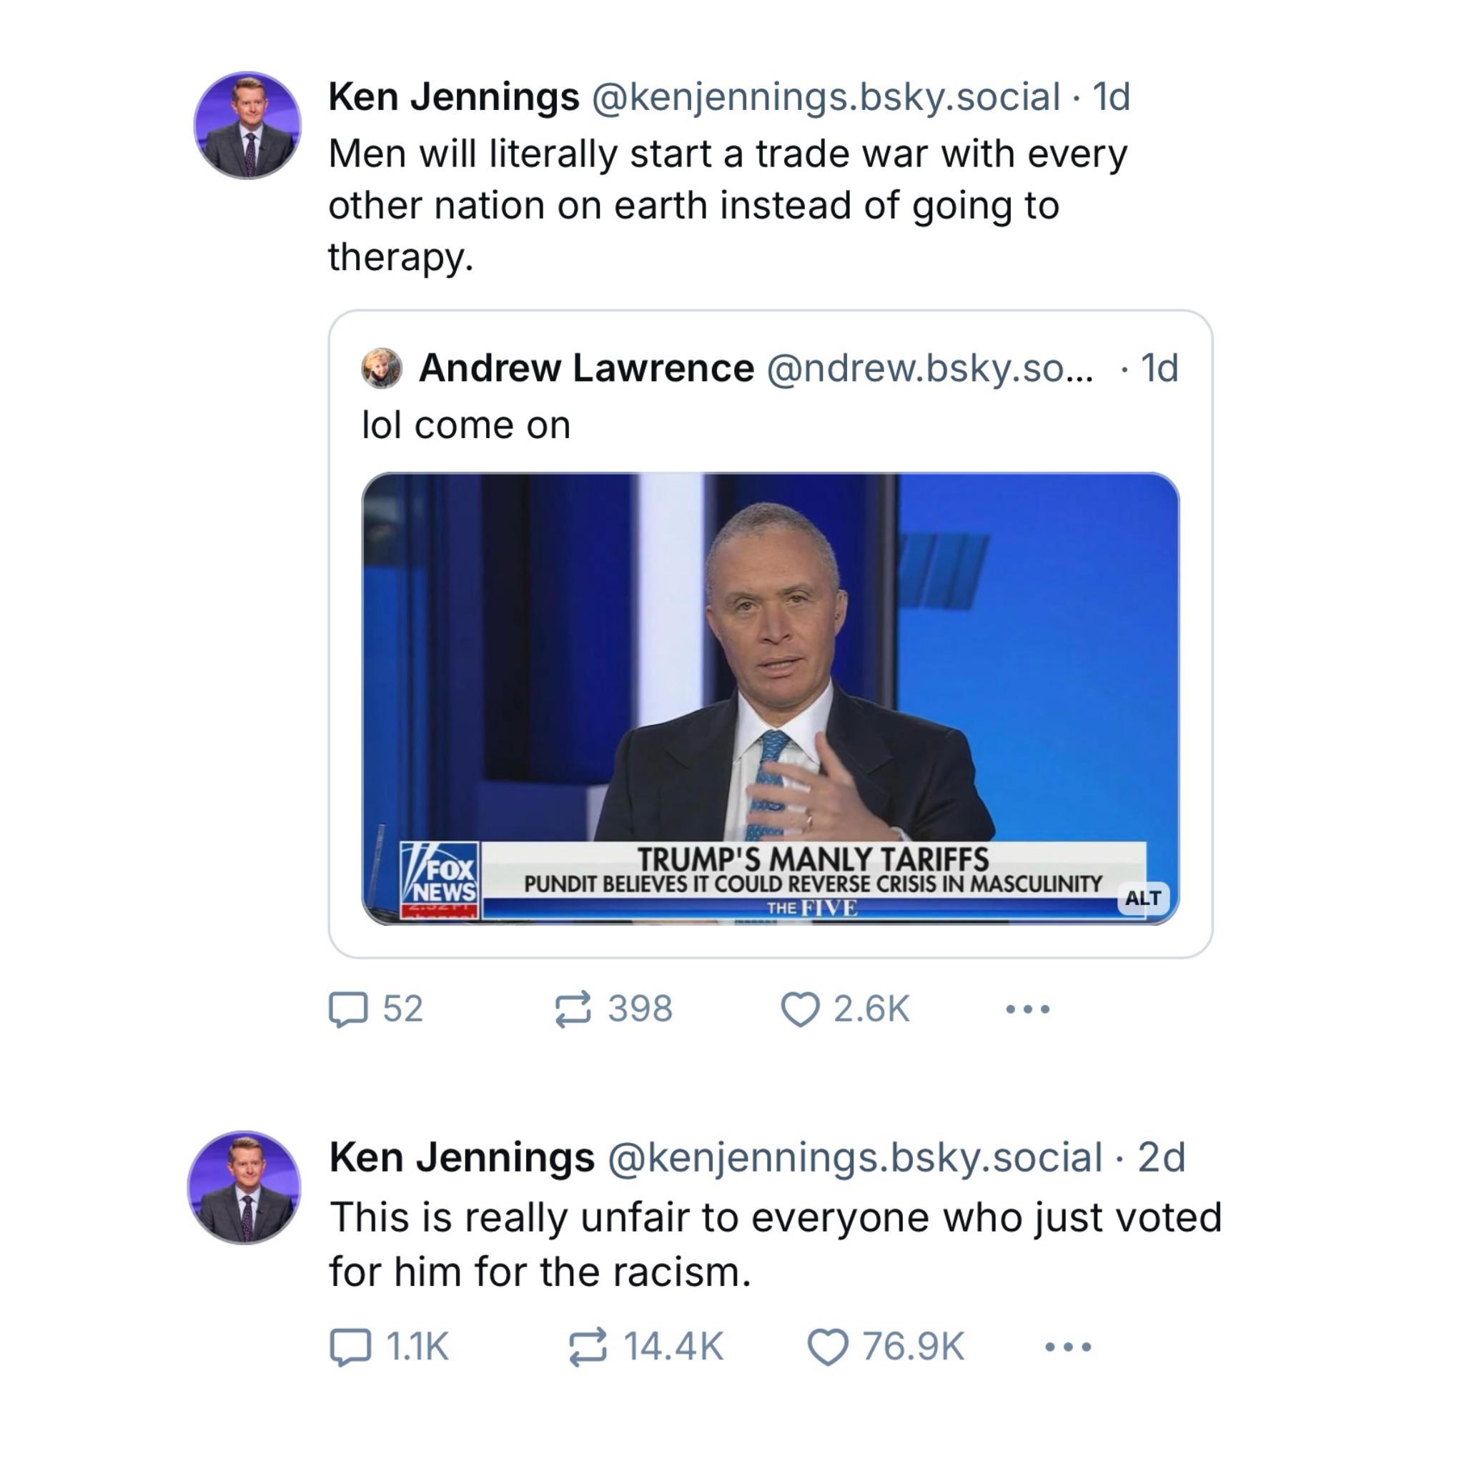Like the post with 76.9K likes

click(828, 1347)
